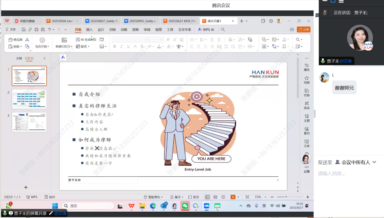Select slide 2 thumbnail in panel
Viewport: 384px width, 218px height.
point(29,99)
